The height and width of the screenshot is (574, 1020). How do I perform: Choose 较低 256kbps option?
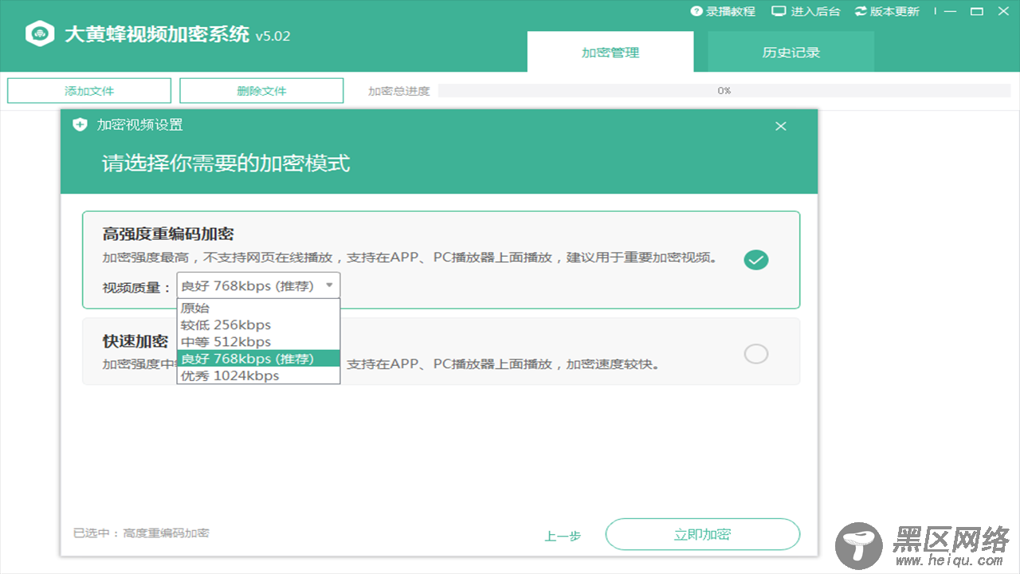[x=258, y=325]
